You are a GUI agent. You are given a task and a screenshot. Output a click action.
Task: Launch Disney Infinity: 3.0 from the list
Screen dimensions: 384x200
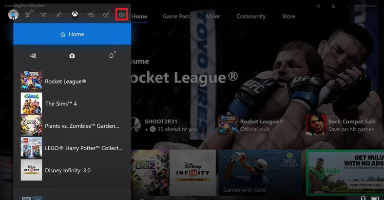pyautogui.click(x=72, y=170)
